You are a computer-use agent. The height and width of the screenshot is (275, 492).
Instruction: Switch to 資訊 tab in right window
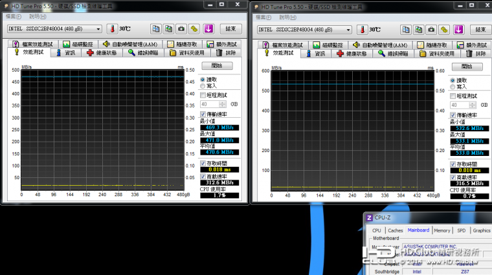(316, 54)
